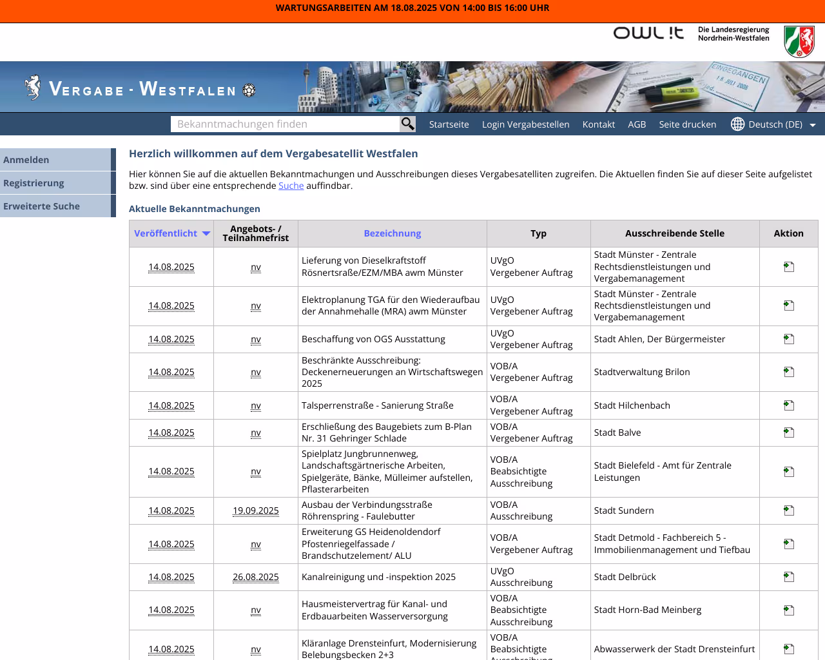Open document icon for Lieferung von Dieselkraftstoff row
The image size is (825, 660).
tap(788, 266)
